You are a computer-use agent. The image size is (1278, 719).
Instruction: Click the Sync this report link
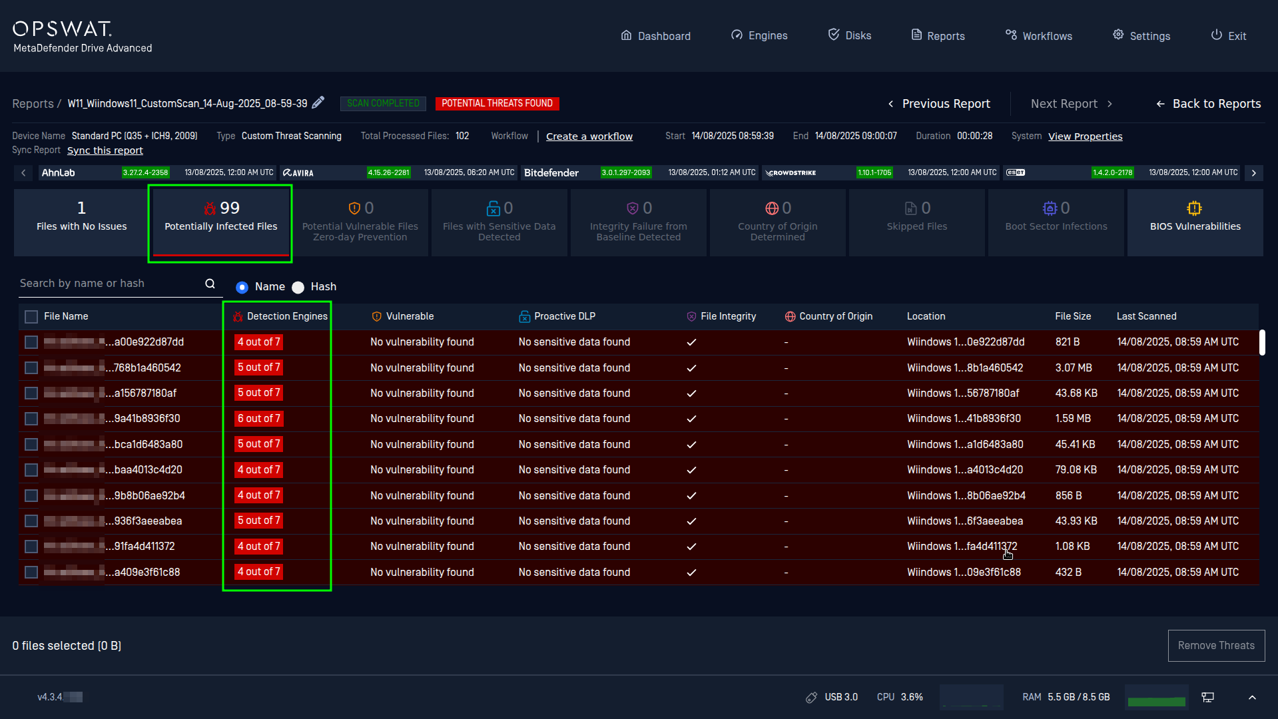pos(105,150)
